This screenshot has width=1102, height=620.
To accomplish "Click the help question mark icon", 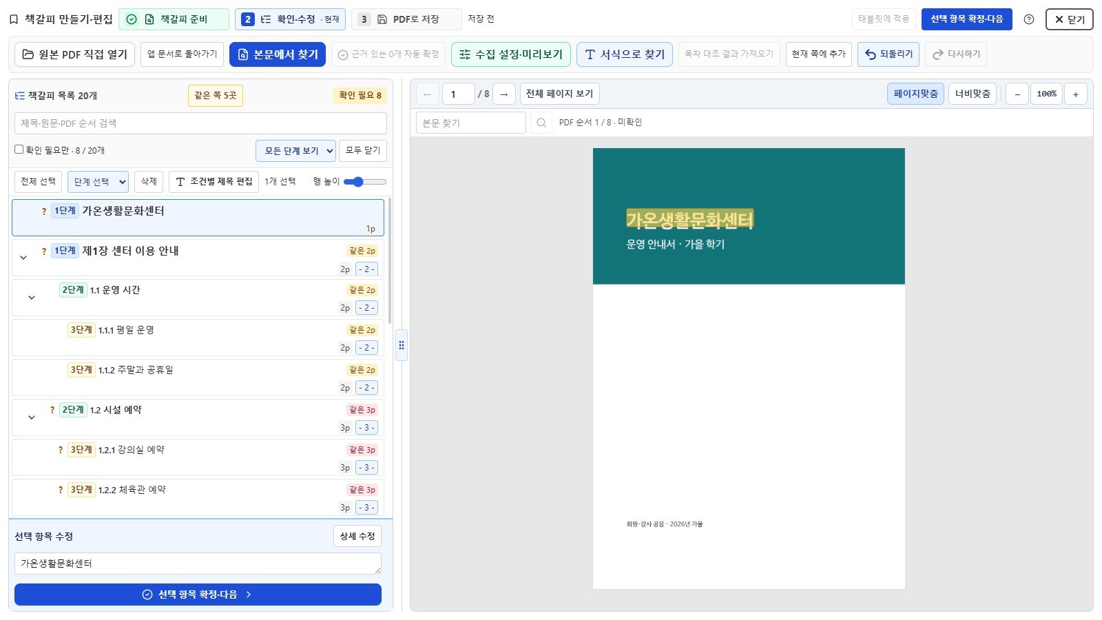I will click(1028, 19).
